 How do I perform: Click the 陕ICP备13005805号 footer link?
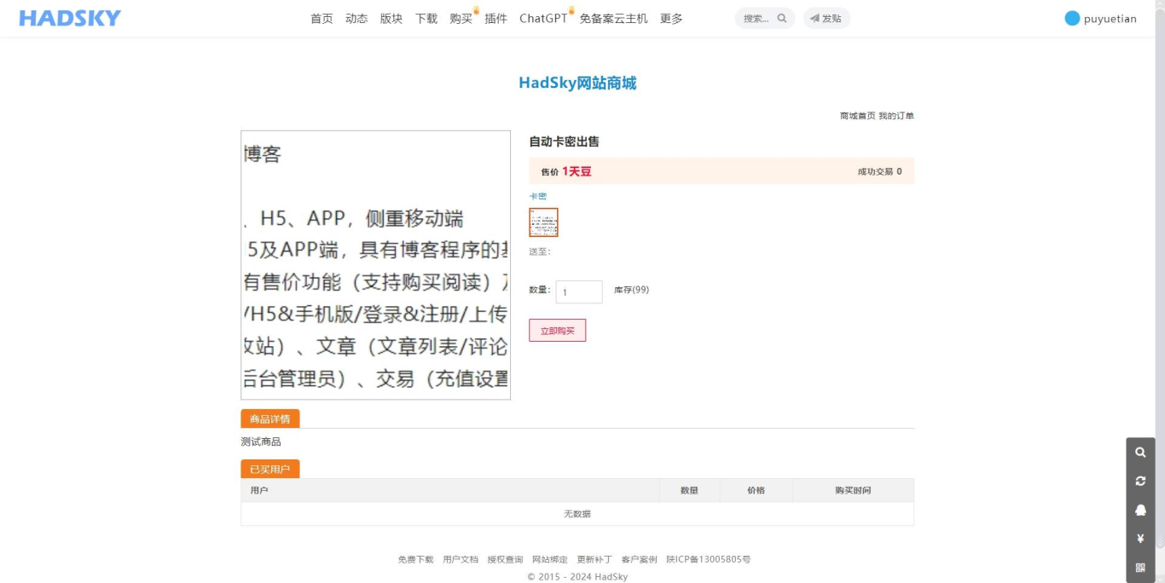709,560
